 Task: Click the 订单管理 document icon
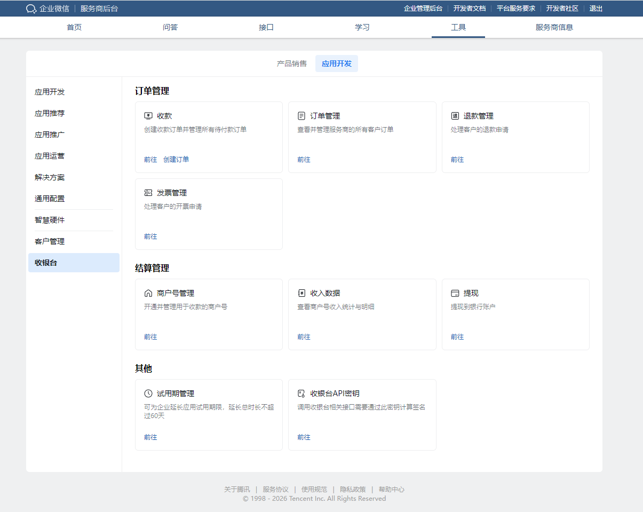point(301,116)
